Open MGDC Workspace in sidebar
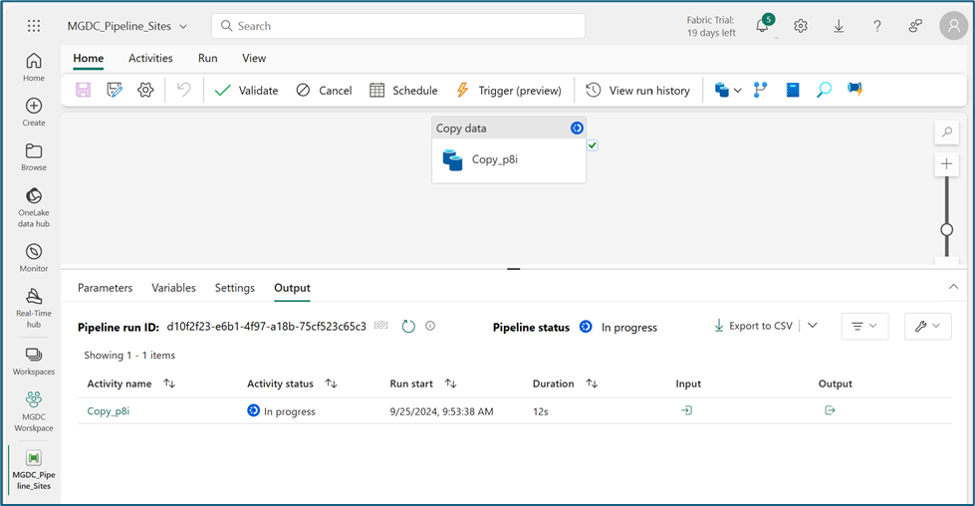This screenshot has width=975, height=506. click(34, 411)
